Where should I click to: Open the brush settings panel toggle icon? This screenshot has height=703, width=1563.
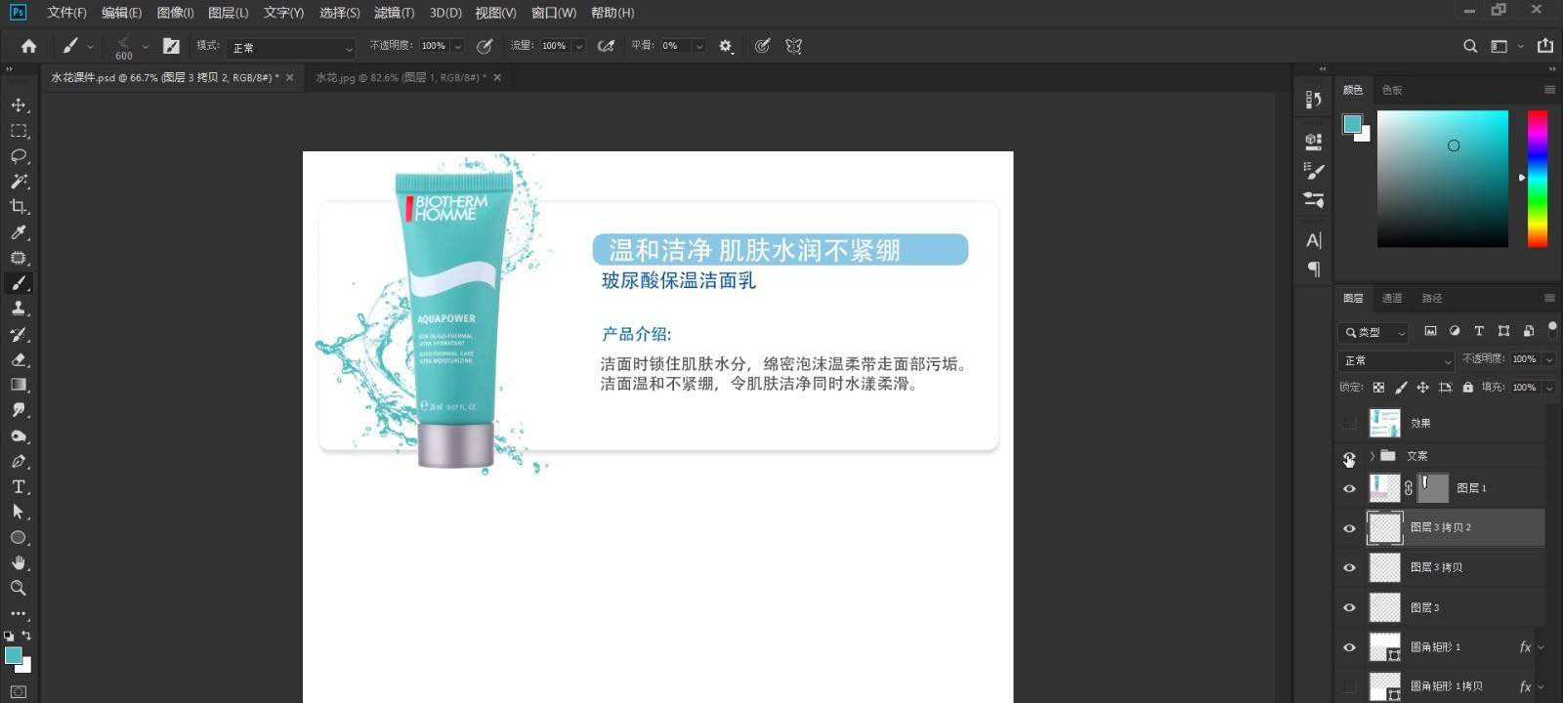[171, 46]
